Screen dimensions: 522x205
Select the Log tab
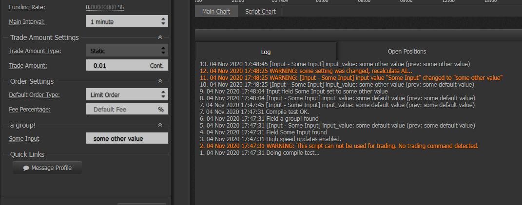[266, 52]
